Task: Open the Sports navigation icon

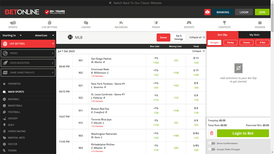Action: pos(13,23)
